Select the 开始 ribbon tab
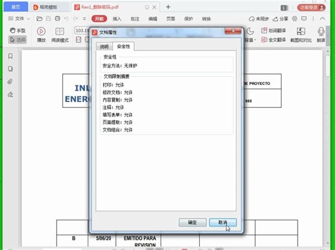 pyautogui.click(x=99, y=19)
